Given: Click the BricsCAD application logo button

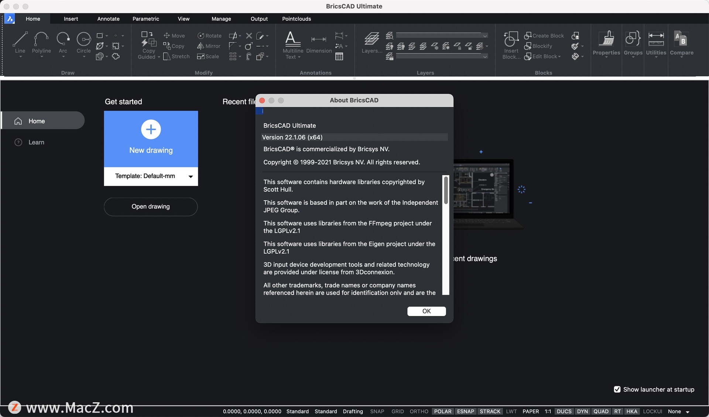Looking at the screenshot, I should point(10,18).
